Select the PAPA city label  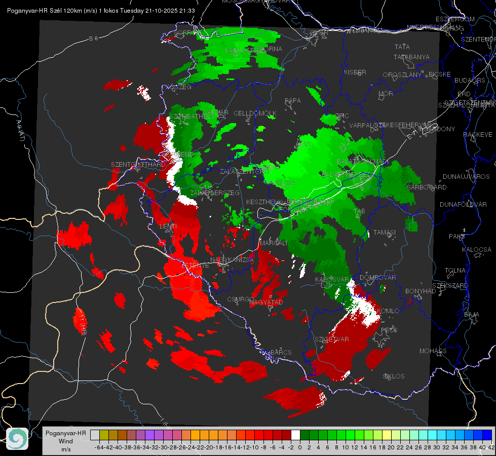[293, 101]
